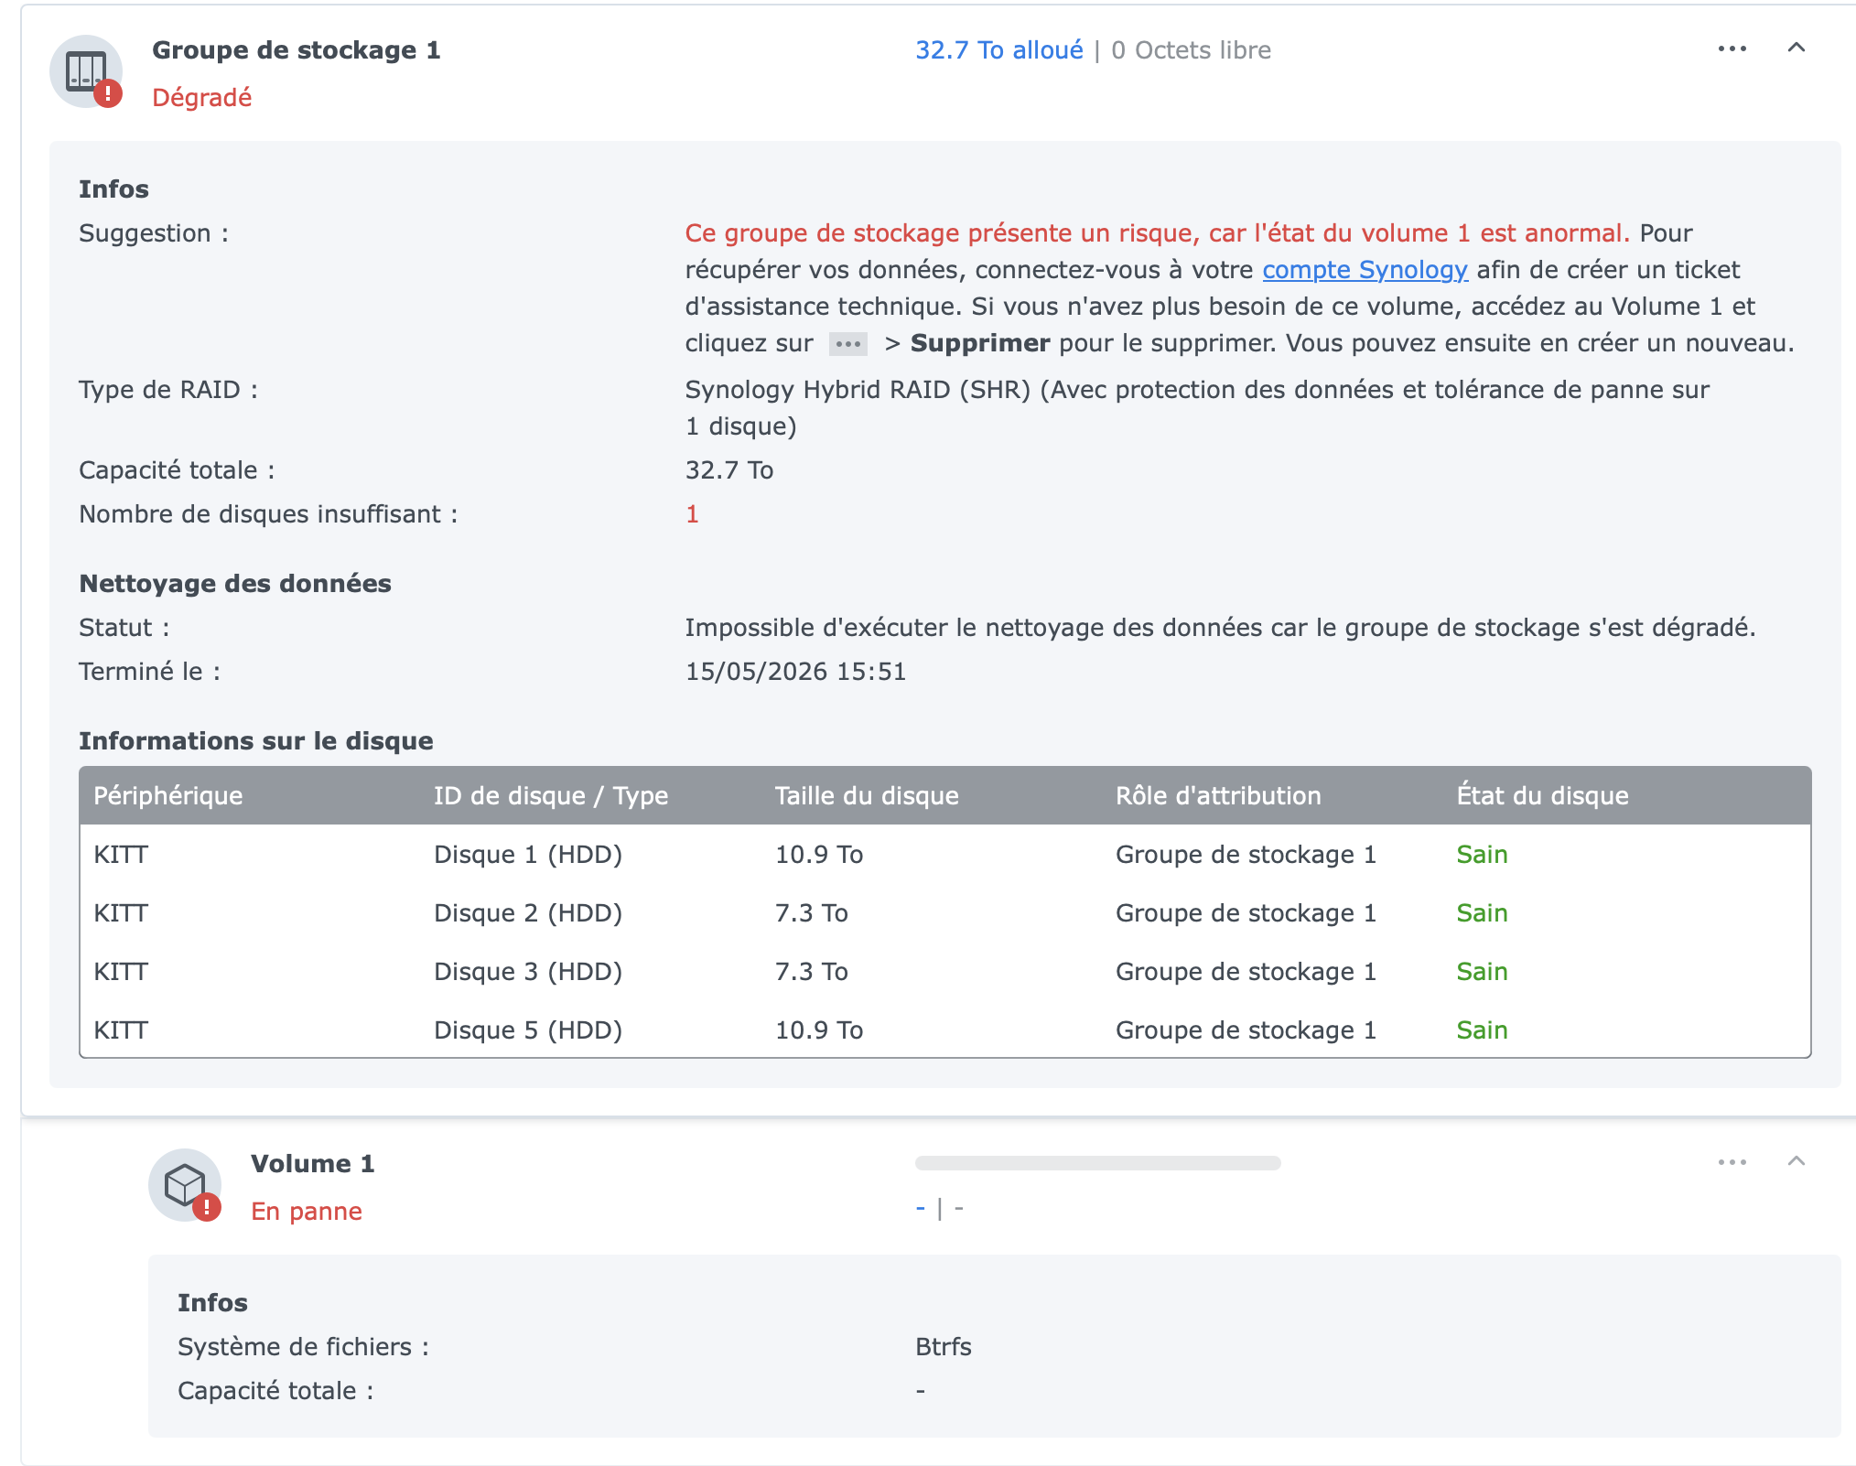Click the Groupe de stockage 1 title

[297, 50]
